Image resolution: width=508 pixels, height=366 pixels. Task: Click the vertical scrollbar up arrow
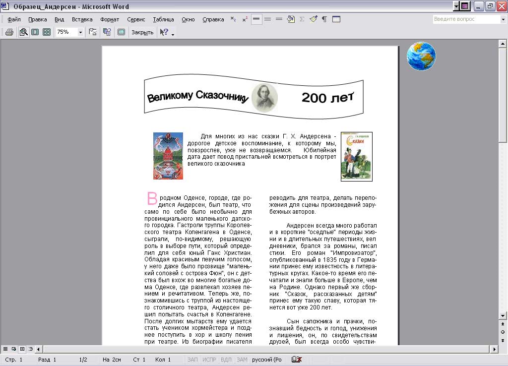point(503,44)
